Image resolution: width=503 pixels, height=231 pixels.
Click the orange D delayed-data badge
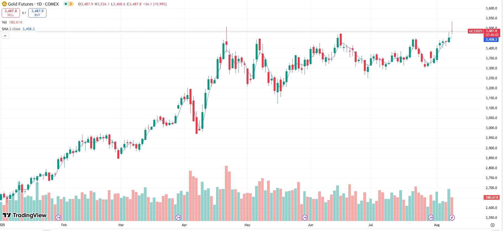pos(71,4)
